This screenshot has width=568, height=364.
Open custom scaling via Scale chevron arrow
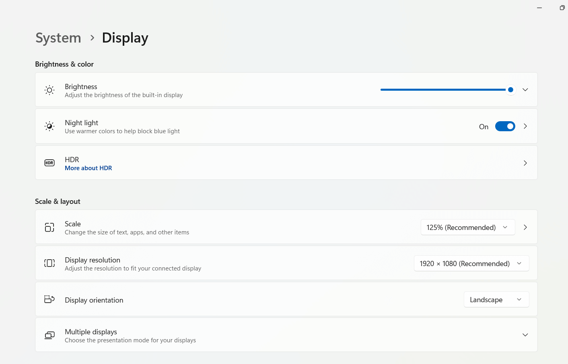tap(525, 228)
